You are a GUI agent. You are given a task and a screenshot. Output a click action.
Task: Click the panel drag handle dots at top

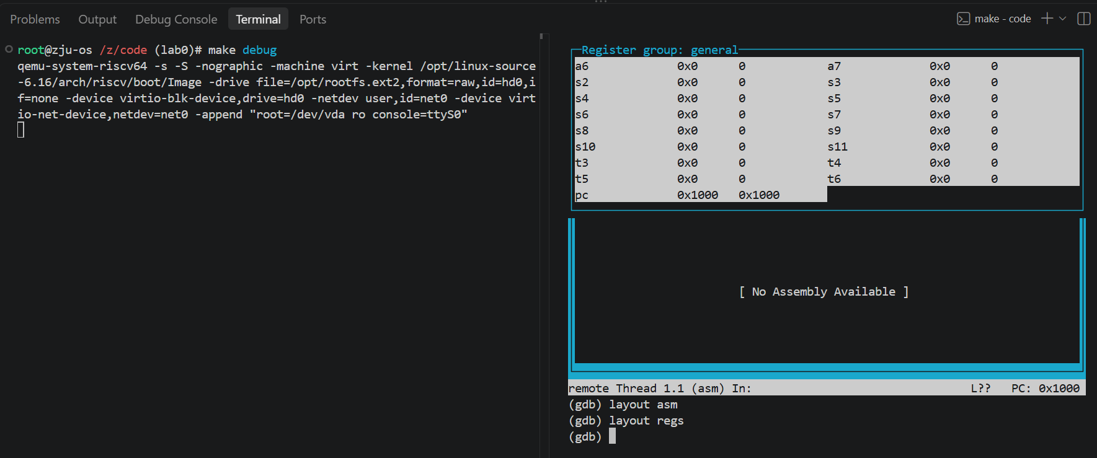pyautogui.click(x=601, y=2)
